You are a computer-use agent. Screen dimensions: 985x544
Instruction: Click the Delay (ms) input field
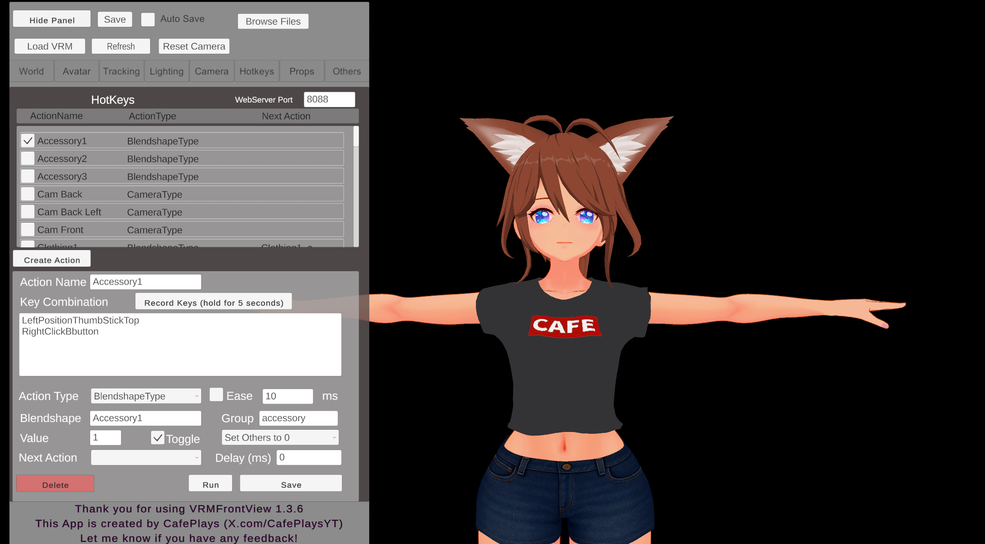[309, 458]
